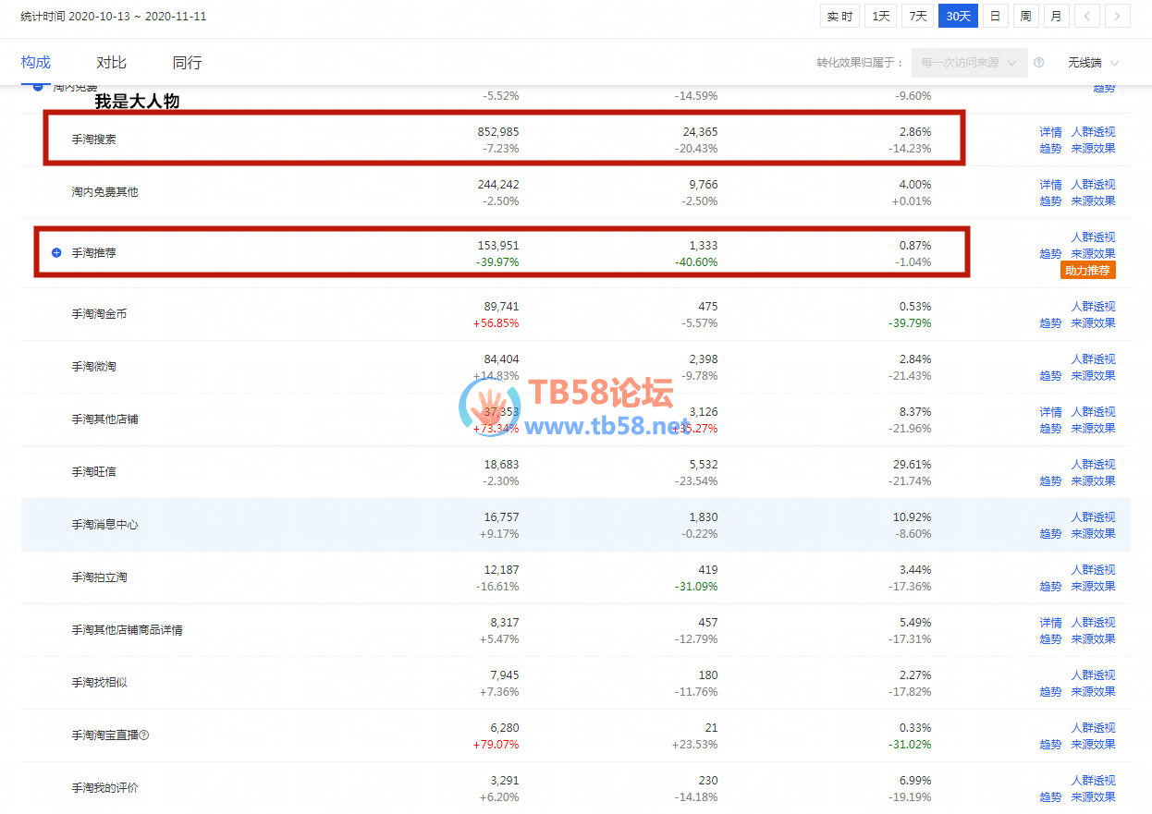Select the 构成 tab
The width and height of the screenshot is (1152, 814).
pos(35,63)
